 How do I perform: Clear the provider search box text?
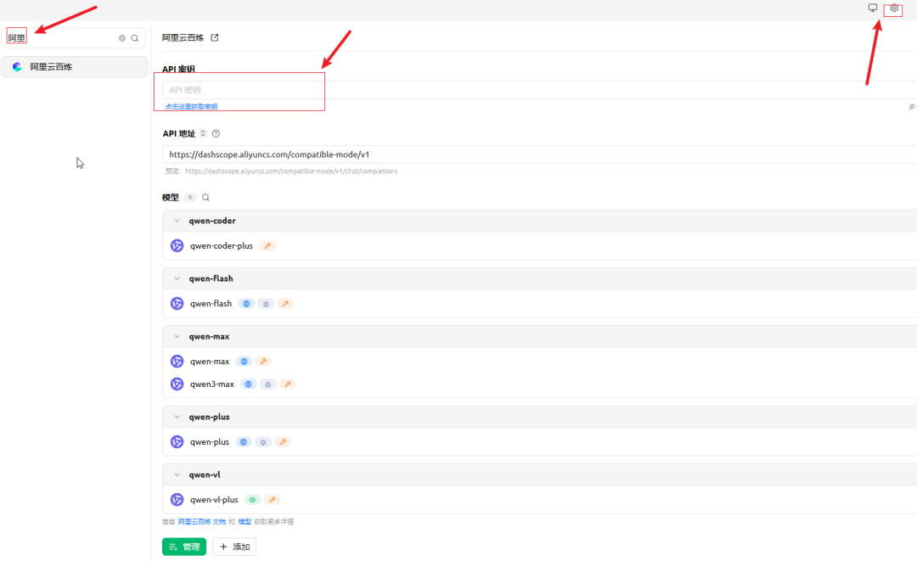(122, 38)
